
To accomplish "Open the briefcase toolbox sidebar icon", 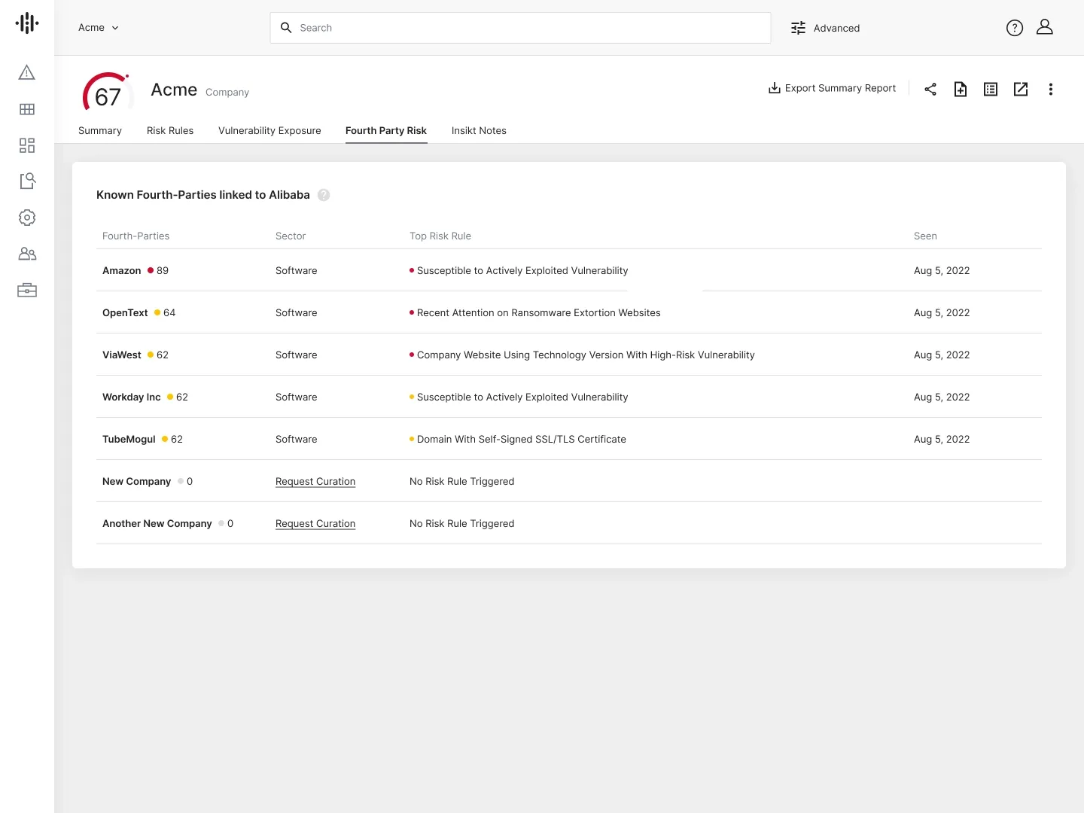I will [x=27, y=290].
